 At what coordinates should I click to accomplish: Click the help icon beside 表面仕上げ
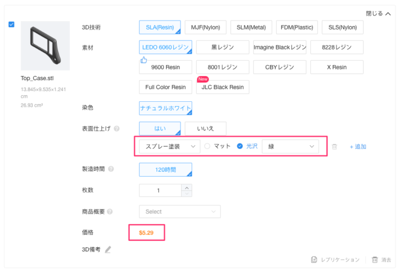[117, 128]
